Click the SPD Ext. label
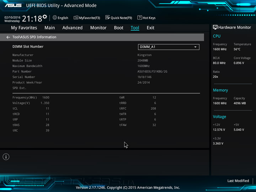 click(19, 88)
